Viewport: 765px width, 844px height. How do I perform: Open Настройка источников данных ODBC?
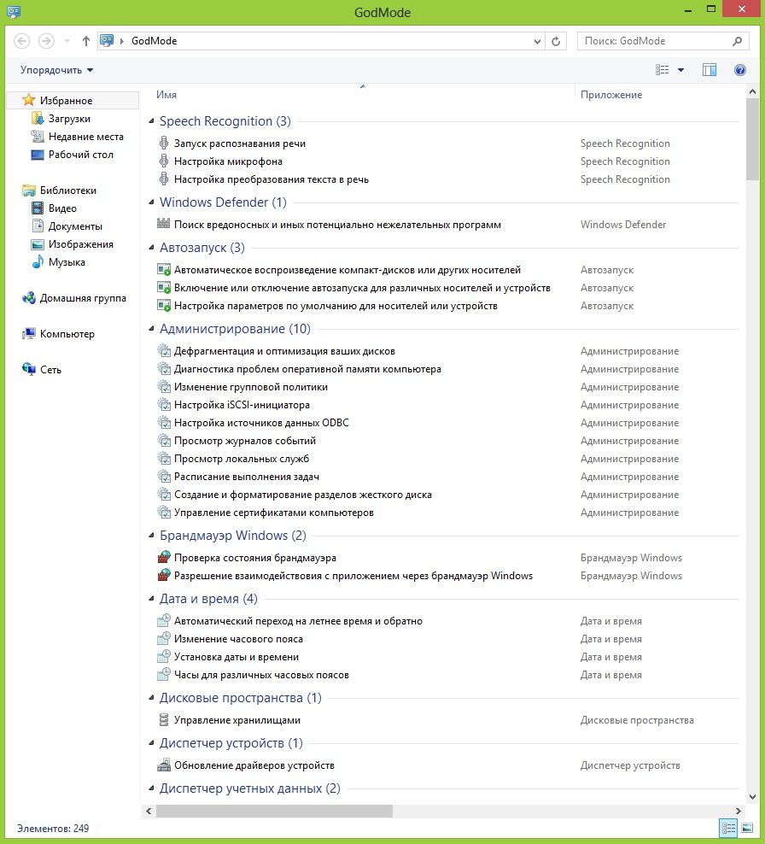[261, 423]
